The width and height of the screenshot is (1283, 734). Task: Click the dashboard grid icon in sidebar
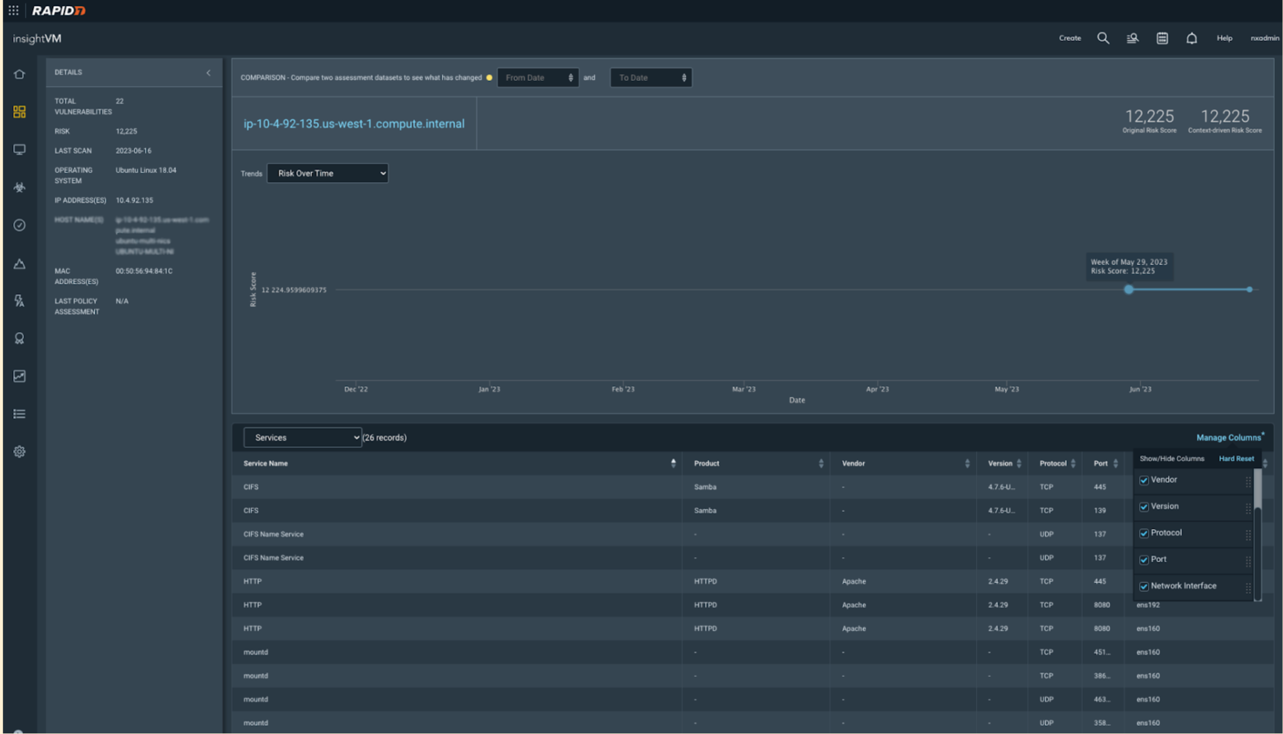19,112
